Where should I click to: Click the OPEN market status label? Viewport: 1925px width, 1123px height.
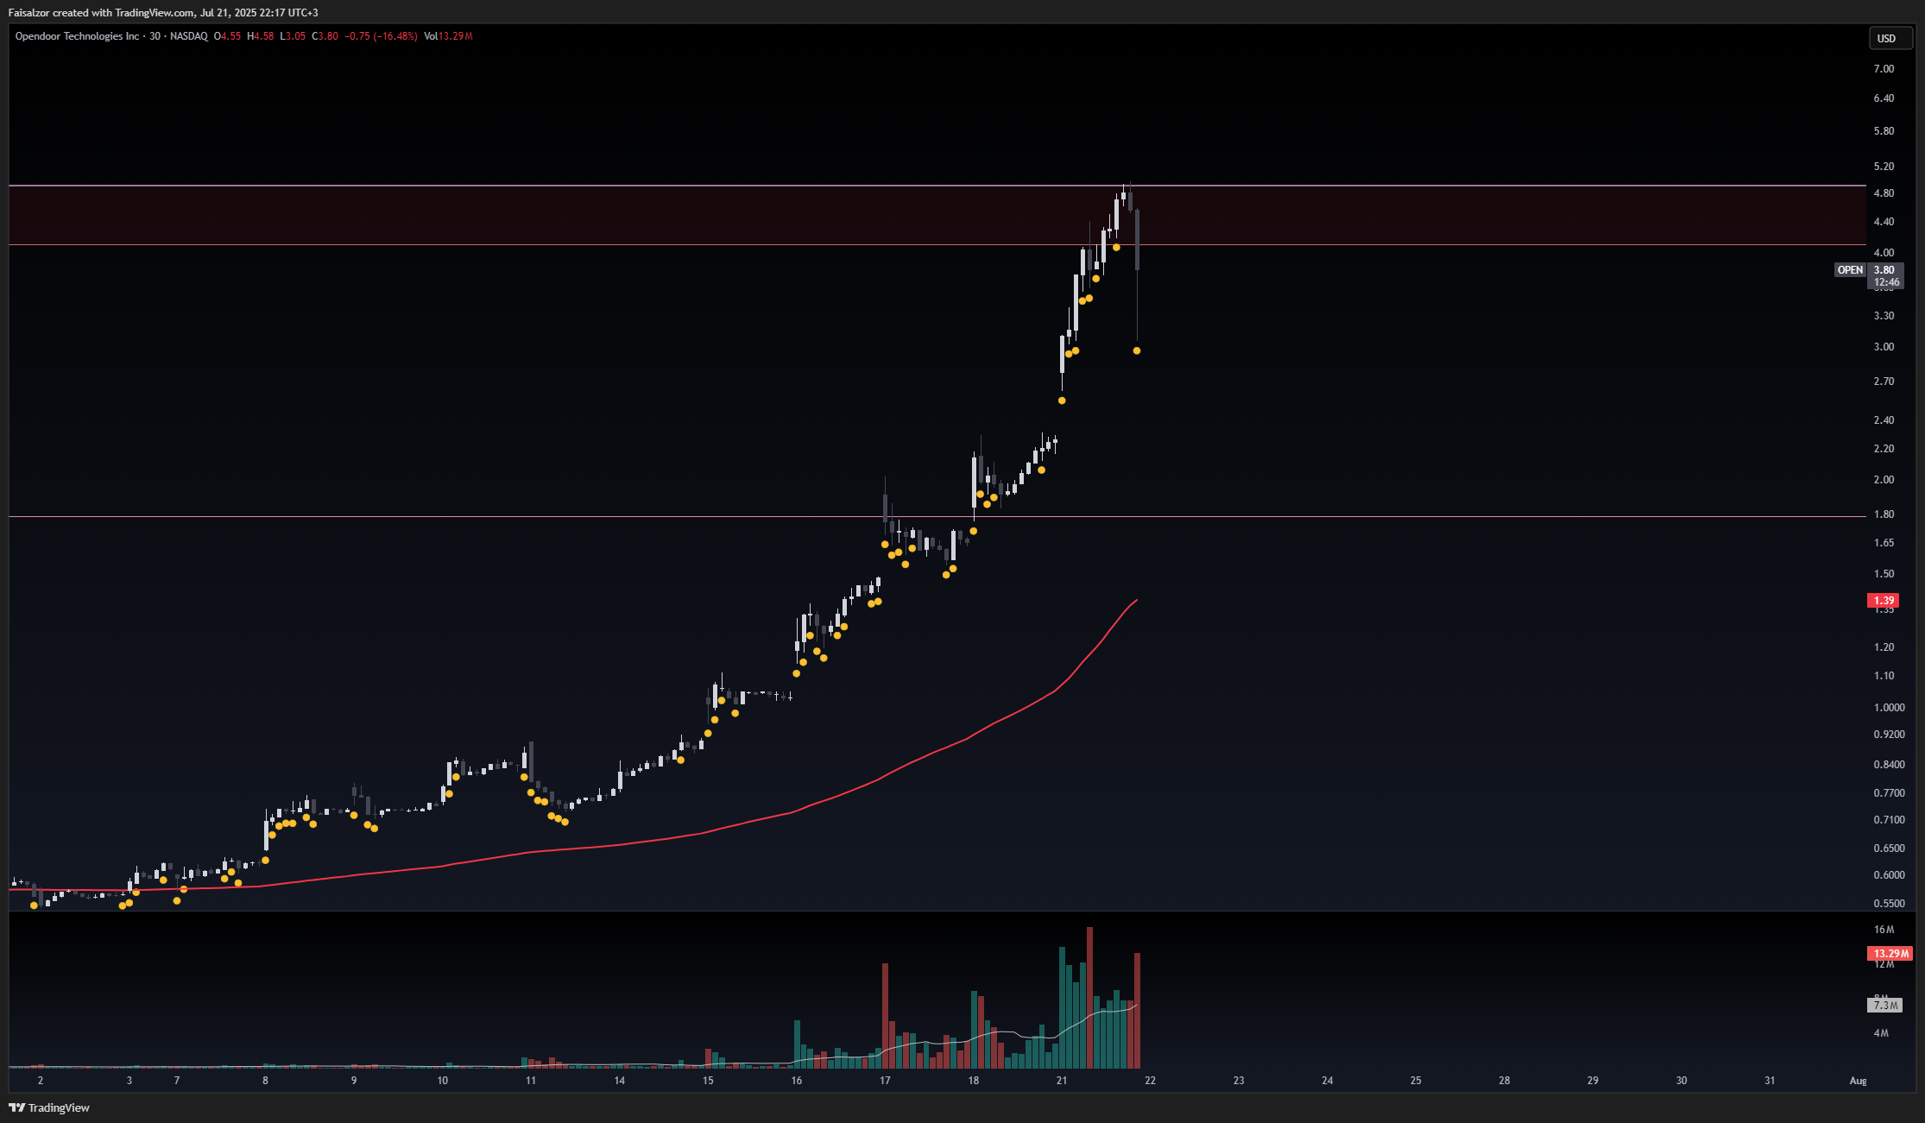pyautogui.click(x=1850, y=270)
